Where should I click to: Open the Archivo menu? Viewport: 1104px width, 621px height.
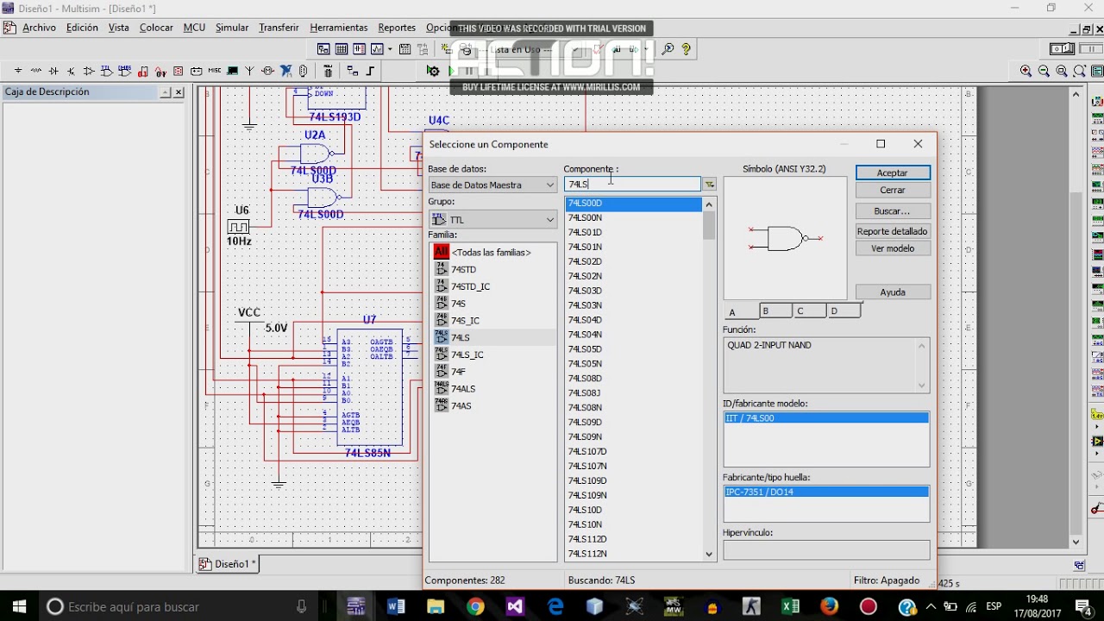(x=39, y=28)
